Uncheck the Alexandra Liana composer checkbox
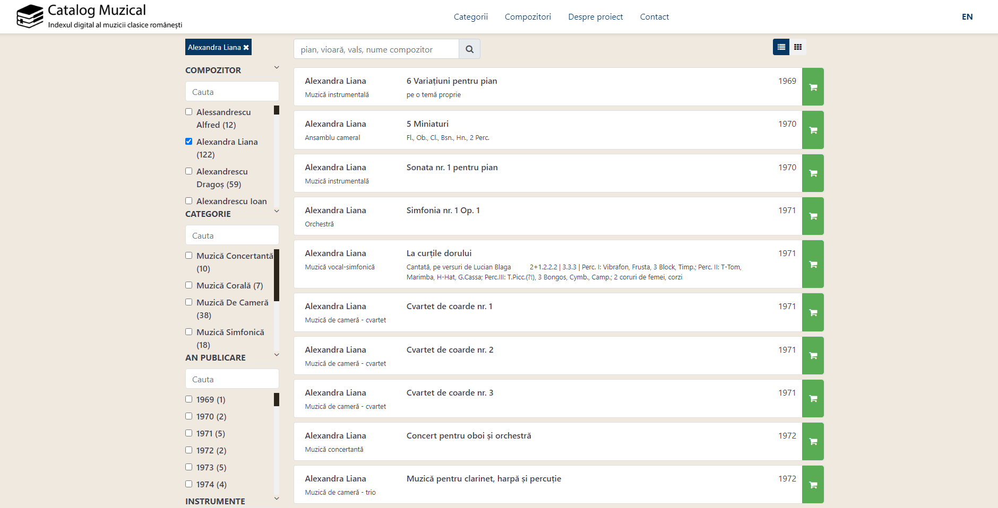The image size is (998, 508). [188, 142]
